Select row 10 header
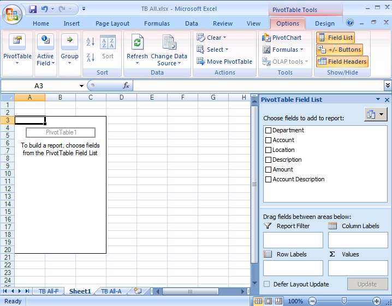This screenshot has width=392, height=306. pos(8,174)
